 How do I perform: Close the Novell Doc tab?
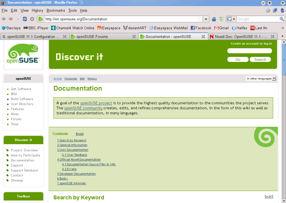tap(273, 37)
